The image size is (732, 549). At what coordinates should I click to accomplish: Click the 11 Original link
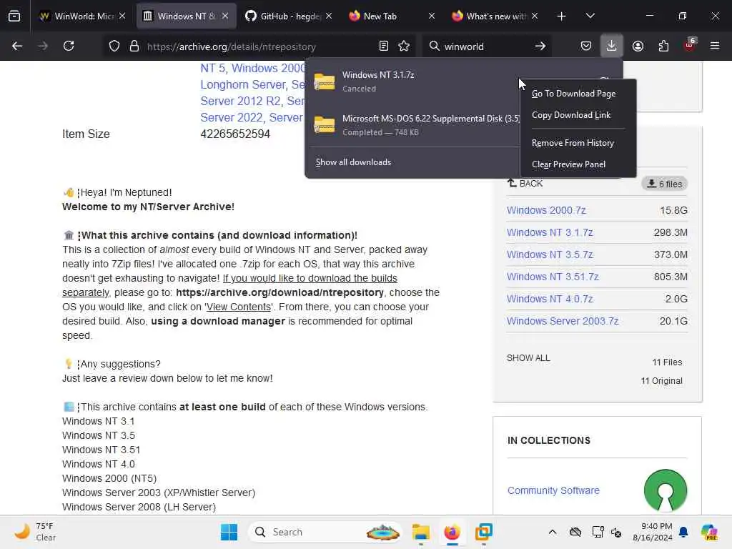click(661, 381)
